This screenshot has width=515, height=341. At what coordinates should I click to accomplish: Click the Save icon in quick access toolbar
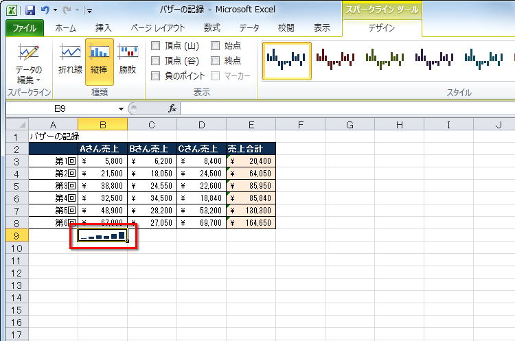click(x=30, y=11)
